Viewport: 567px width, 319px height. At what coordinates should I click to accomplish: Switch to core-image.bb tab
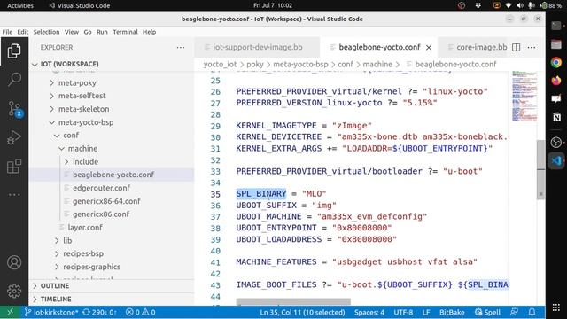[478, 47]
